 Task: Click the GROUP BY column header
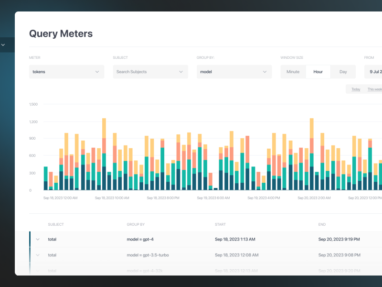[x=136, y=224]
